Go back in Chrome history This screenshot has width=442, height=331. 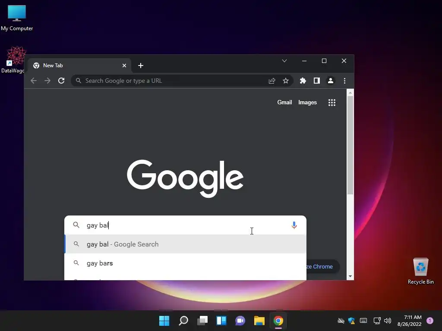(34, 81)
